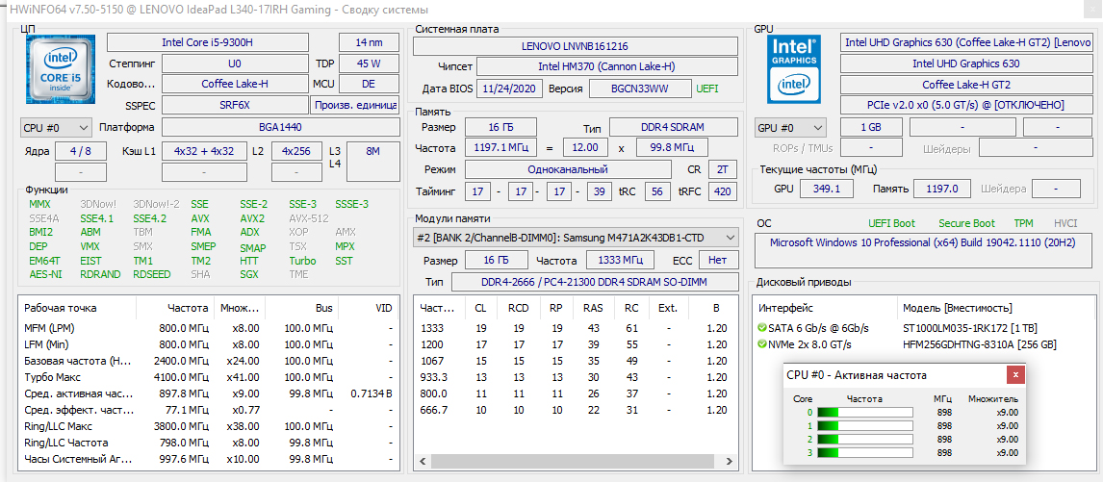Select the Ring/LLC Частота row
This screenshot has width=1103, height=482.
(209, 443)
